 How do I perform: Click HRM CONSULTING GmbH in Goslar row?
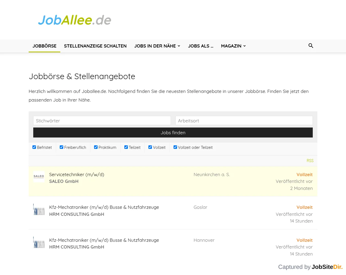click(76, 214)
